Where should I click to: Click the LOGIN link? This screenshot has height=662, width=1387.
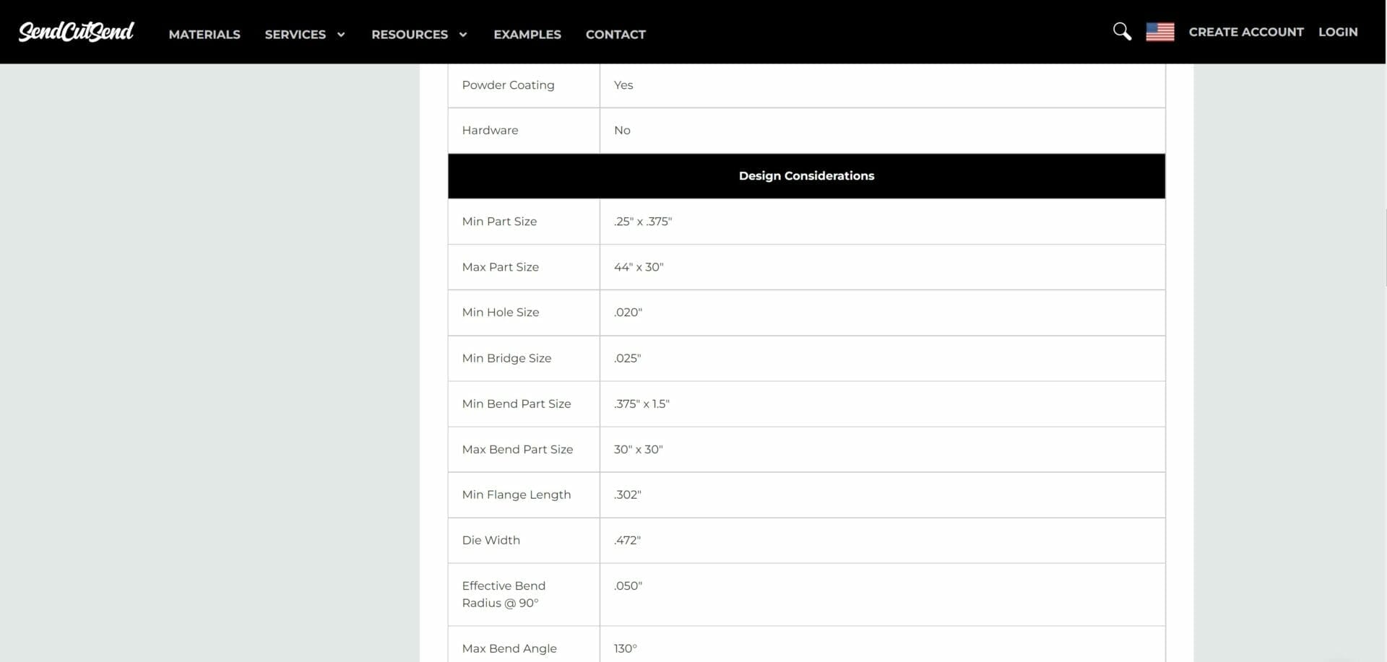tap(1337, 32)
